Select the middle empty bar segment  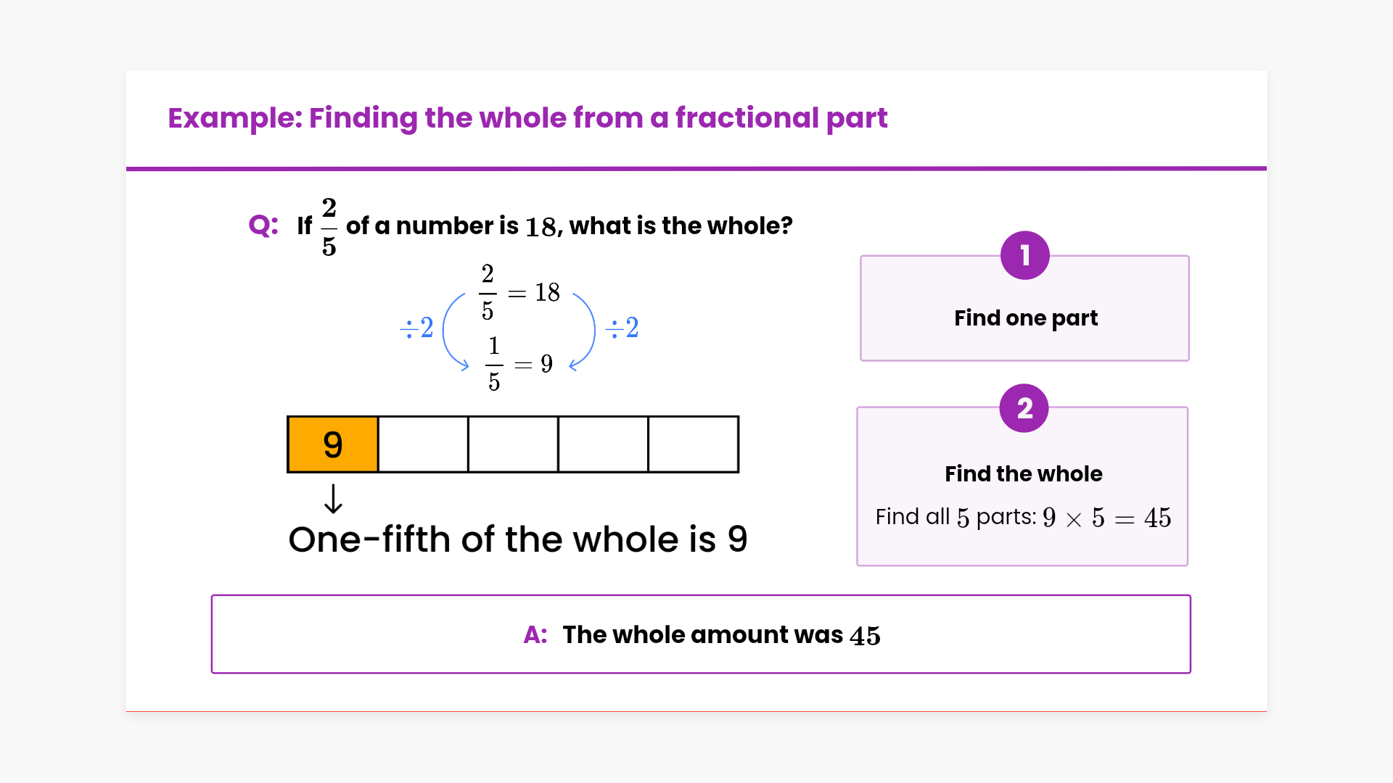coord(513,444)
